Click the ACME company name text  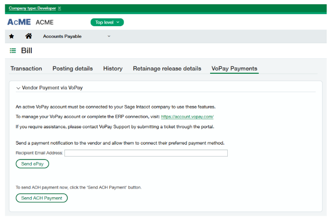tap(45, 22)
